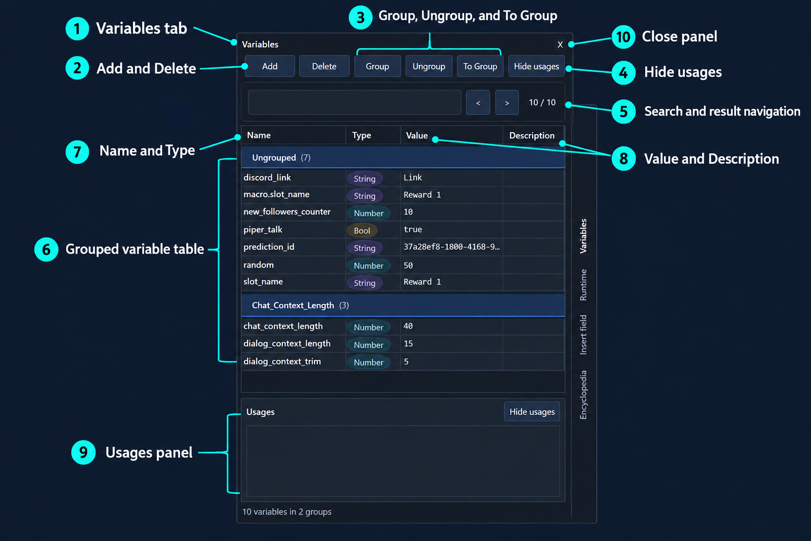Click the value true of piper_talk

[413, 229]
